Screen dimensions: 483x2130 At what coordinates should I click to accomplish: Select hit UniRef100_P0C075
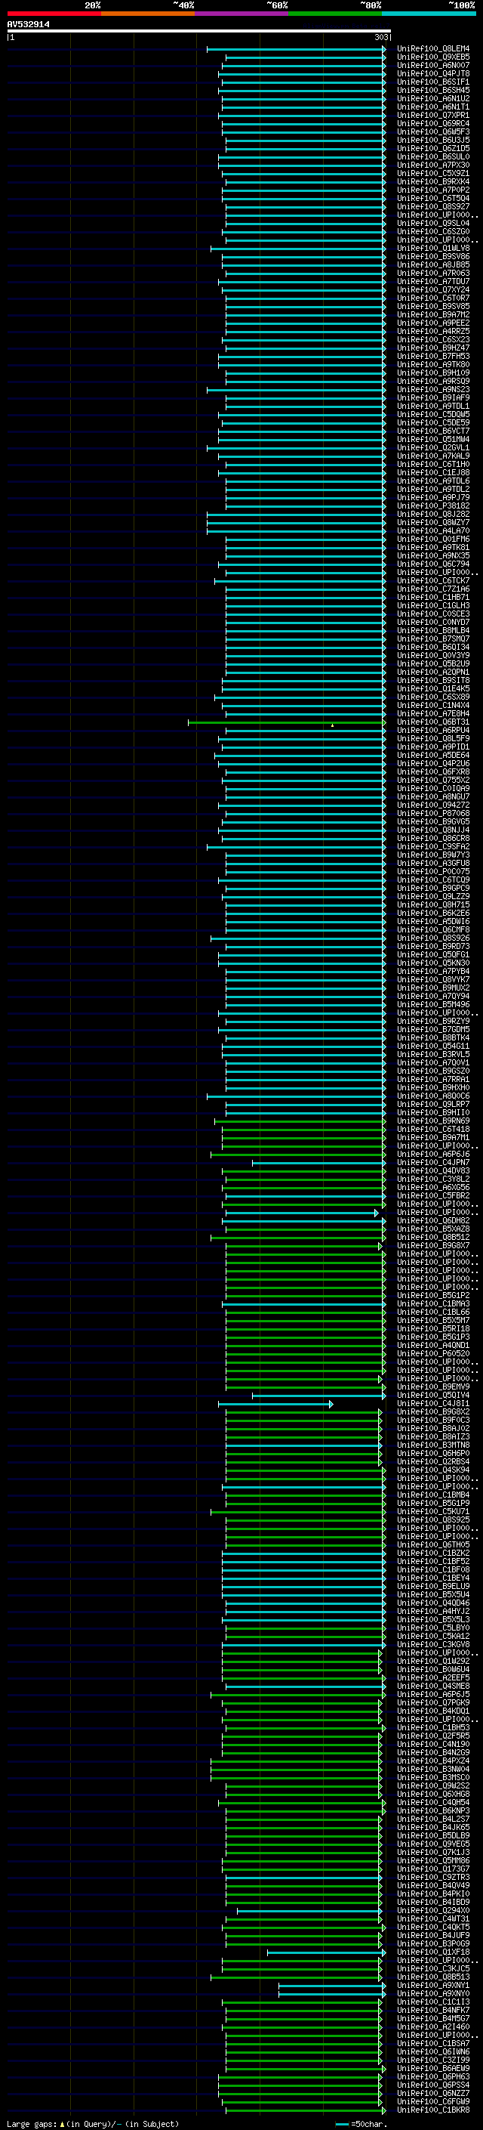click(432, 871)
